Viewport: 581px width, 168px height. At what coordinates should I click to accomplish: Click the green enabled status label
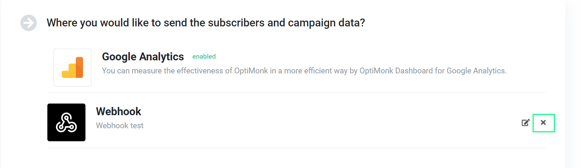pyautogui.click(x=204, y=57)
